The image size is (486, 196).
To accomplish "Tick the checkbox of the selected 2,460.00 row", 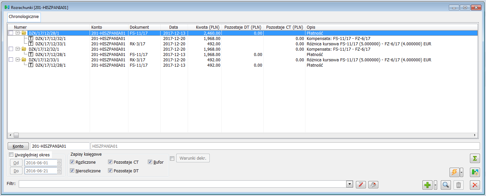I will pyautogui.click(x=11, y=33).
